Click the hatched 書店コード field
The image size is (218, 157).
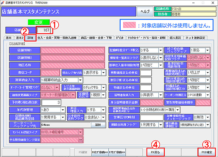coord(50,72)
